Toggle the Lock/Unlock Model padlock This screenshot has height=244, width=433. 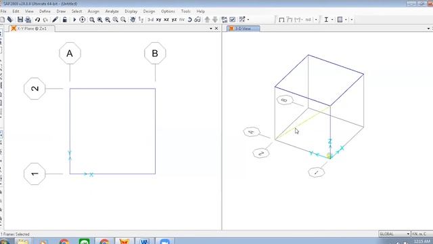point(65,20)
